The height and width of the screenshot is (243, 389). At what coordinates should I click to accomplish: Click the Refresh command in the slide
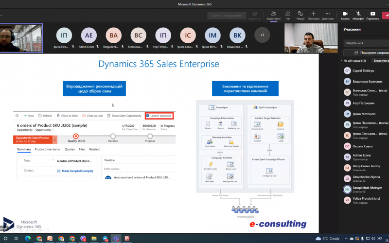click(45, 116)
